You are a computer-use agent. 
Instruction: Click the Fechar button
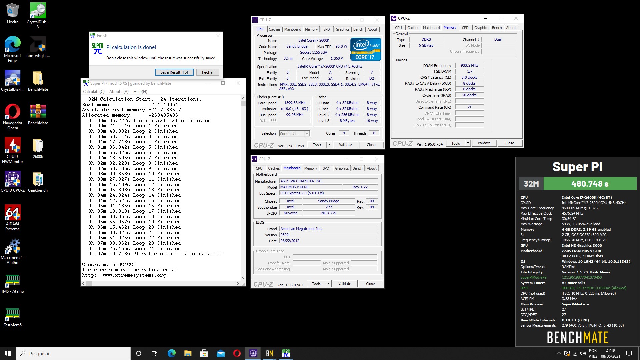(208, 72)
